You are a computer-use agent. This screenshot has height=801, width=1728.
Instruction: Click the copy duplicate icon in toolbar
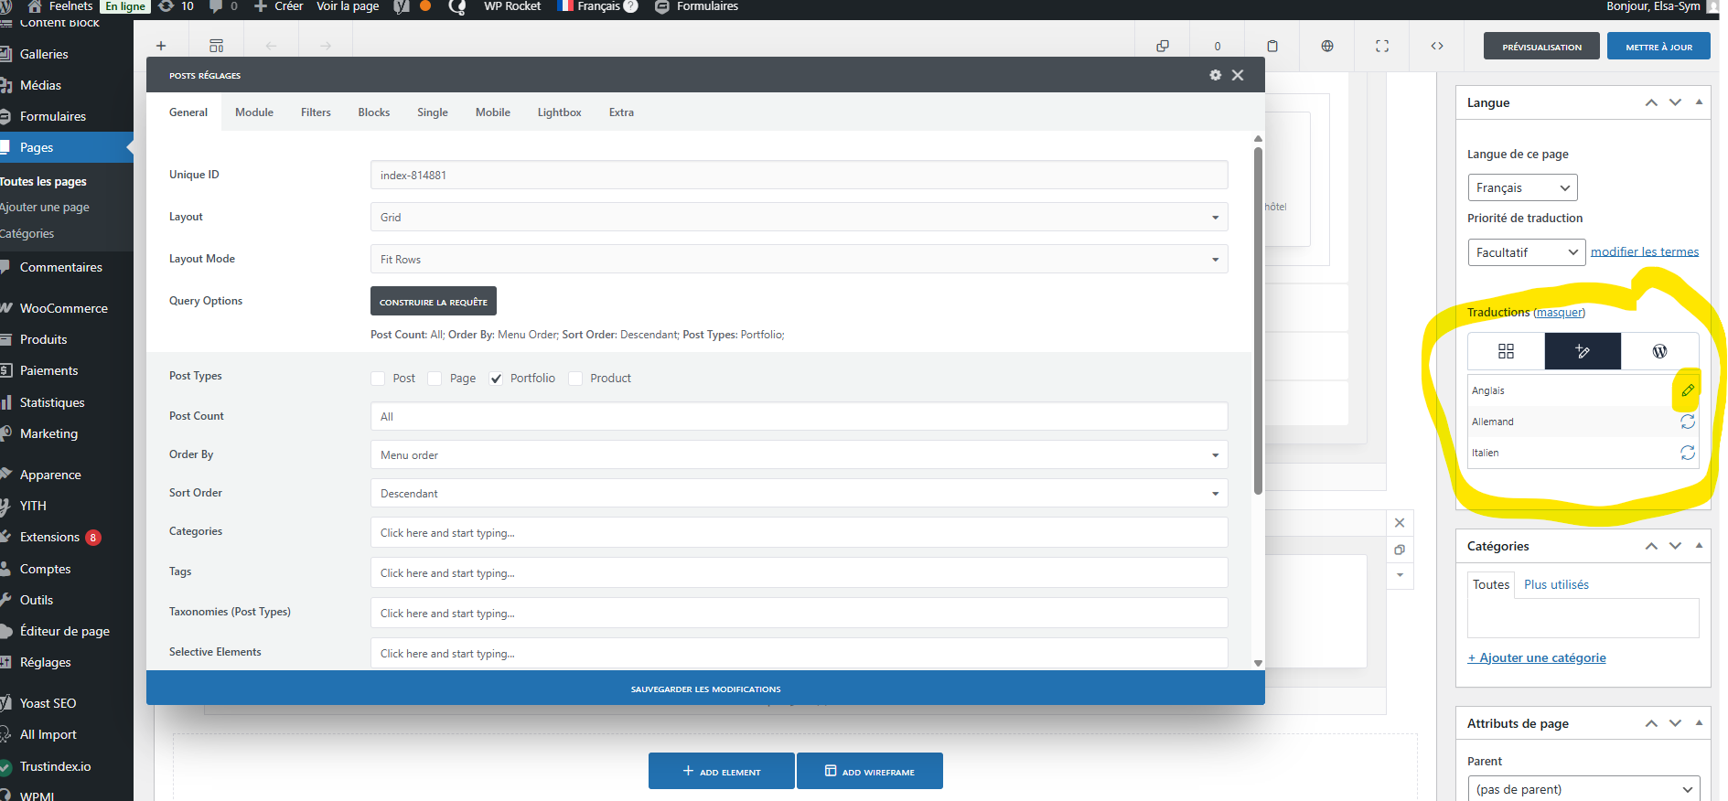1163,46
